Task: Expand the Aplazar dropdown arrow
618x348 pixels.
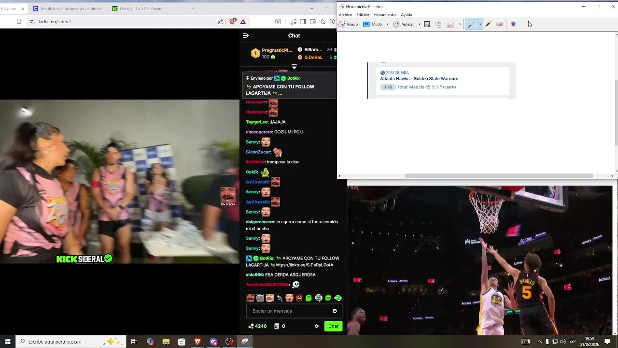Action: coord(419,24)
